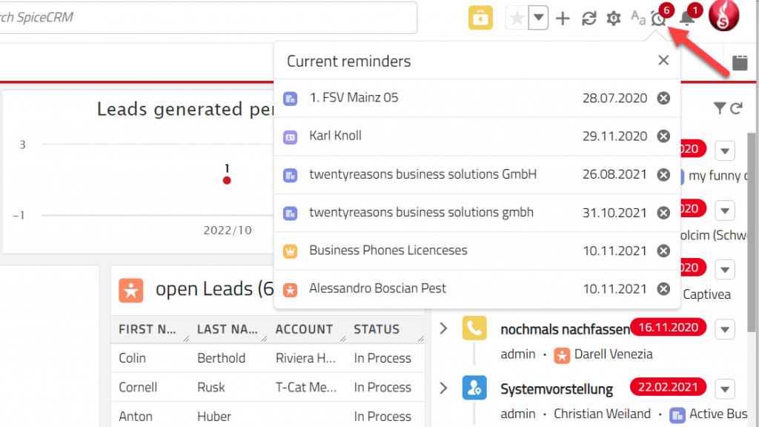The image size is (759, 427).
Task: Select the Colin Berthold lead row
Action: [x=267, y=358]
